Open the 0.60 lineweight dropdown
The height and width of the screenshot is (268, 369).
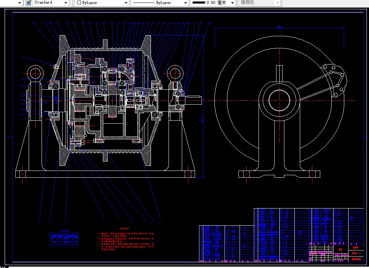(x=232, y=3)
